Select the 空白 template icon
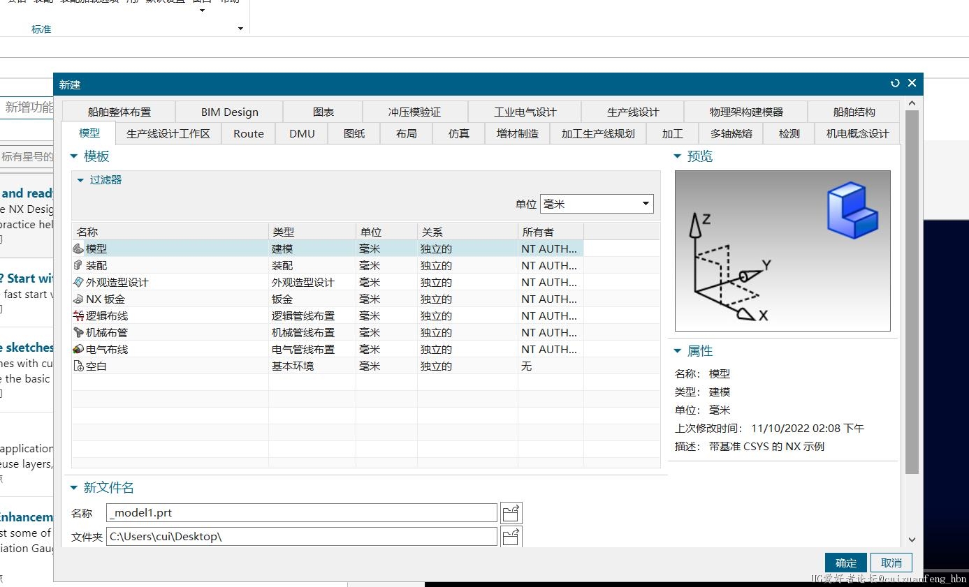The width and height of the screenshot is (969, 587). click(x=78, y=366)
